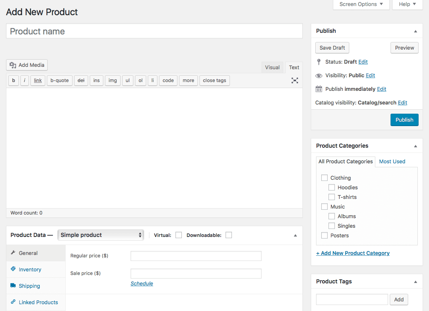
Task: Check the Albums category
Action: pos(331,216)
